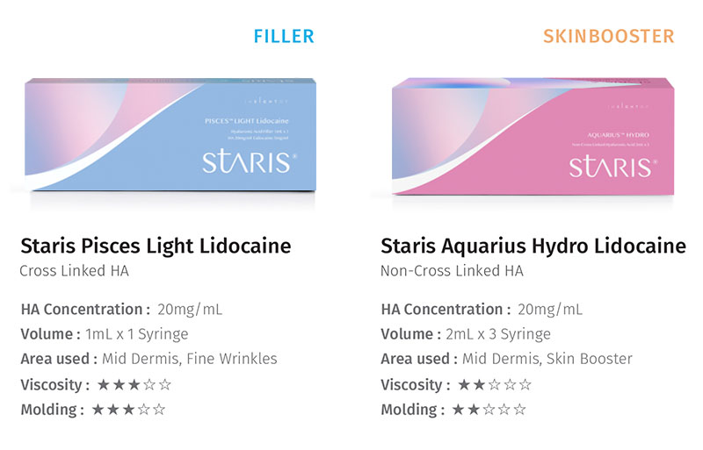Open the blue Pisces Light box image
703x450 pixels.
tap(170, 134)
